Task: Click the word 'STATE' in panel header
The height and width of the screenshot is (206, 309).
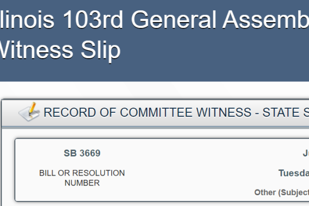Action: (x=281, y=112)
